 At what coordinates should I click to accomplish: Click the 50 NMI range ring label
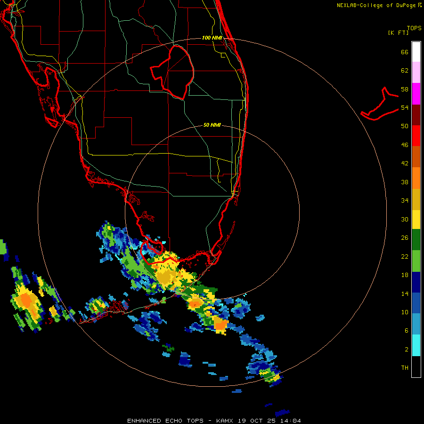212,125
